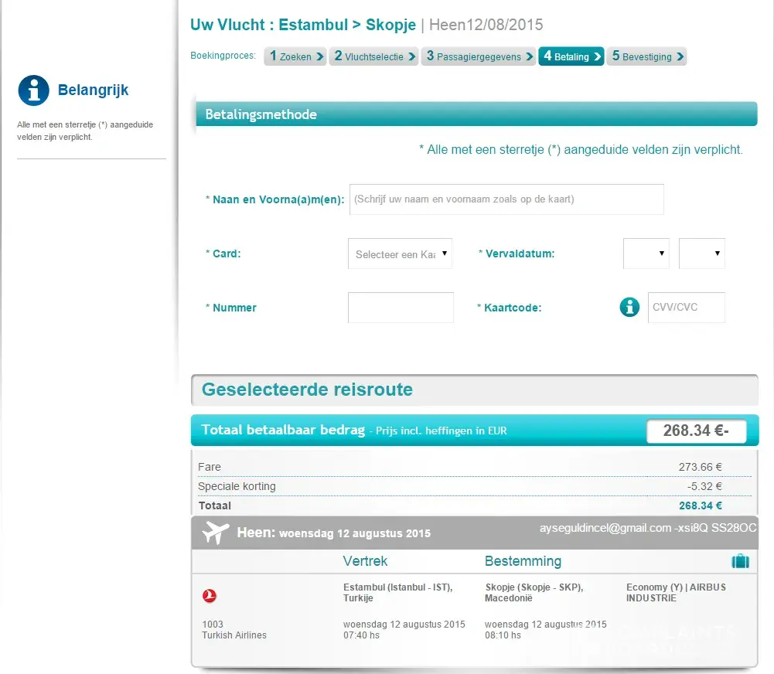Select step 5 Bevestiging
The image size is (774, 674).
click(x=646, y=56)
